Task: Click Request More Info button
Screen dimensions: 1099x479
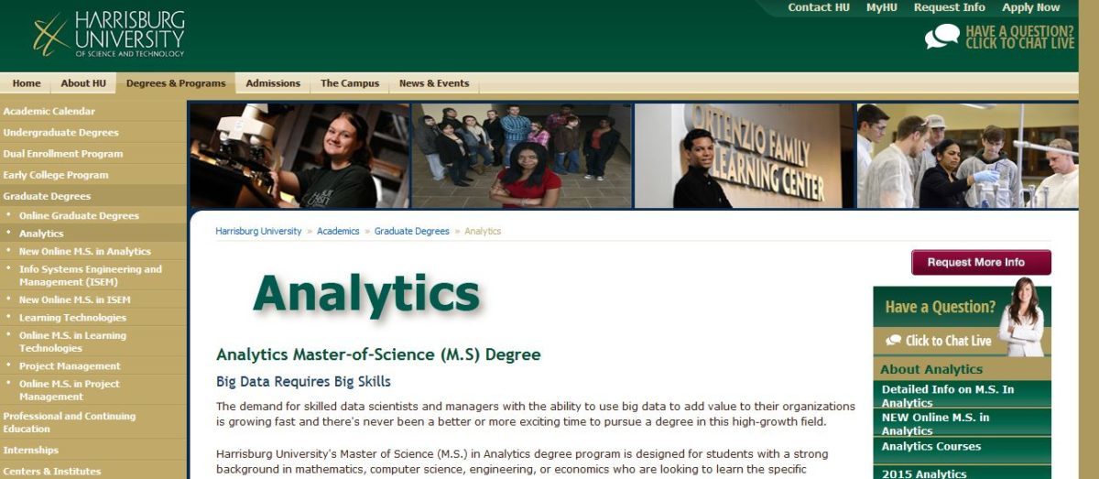Action: [981, 263]
